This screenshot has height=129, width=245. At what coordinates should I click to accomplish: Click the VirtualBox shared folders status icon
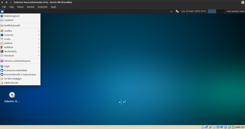(214, 127)
